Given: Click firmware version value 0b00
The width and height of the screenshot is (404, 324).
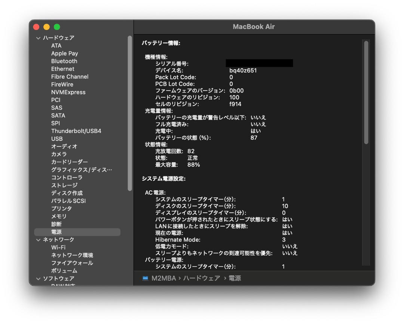Looking at the screenshot, I should (x=236, y=91).
